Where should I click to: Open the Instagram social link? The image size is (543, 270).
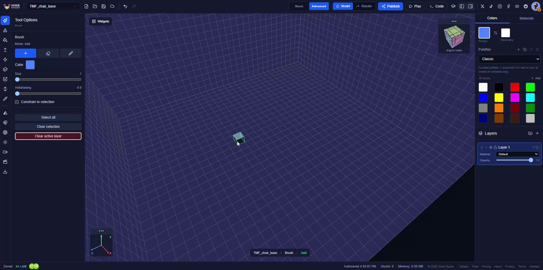(500, 6)
